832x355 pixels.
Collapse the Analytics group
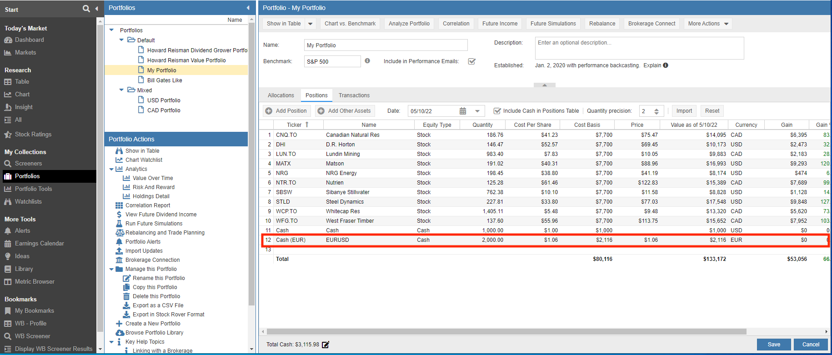coord(112,169)
